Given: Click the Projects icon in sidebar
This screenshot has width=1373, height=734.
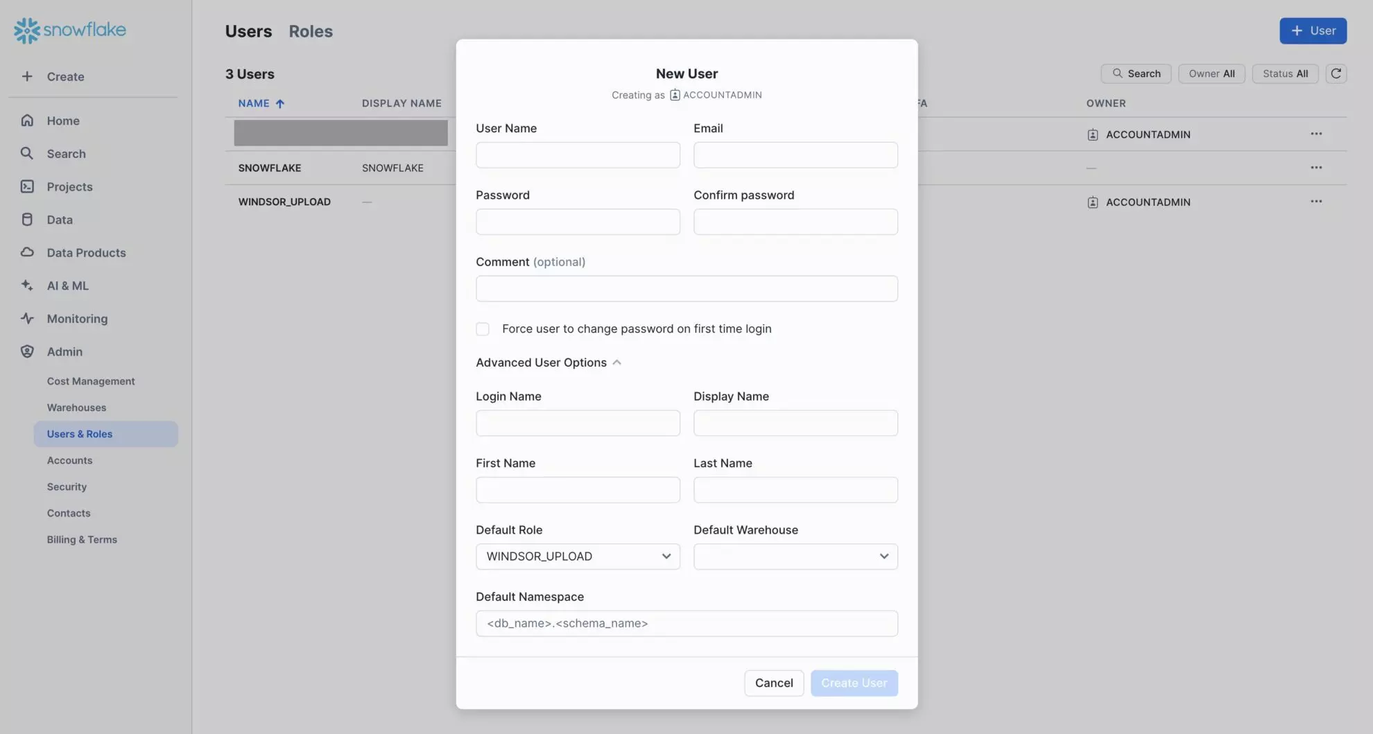Looking at the screenshot, I should point(27,186).
